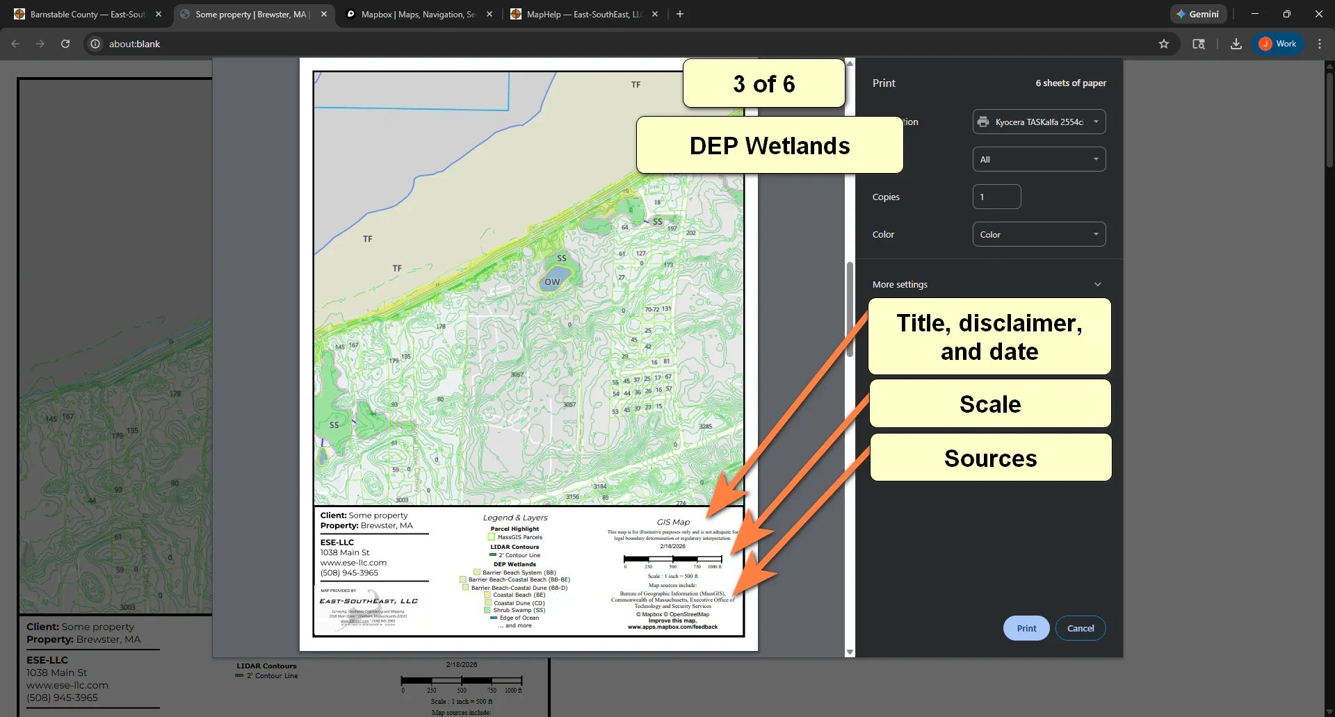Reload the current page

coord(65,43)
